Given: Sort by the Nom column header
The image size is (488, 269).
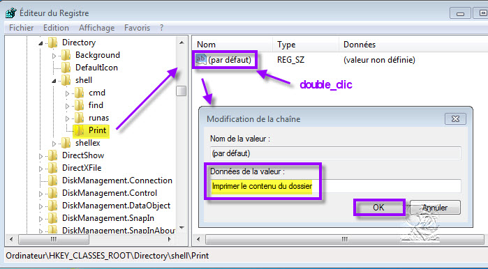Looking at the screenshot, I should click(x=232, y=45).
